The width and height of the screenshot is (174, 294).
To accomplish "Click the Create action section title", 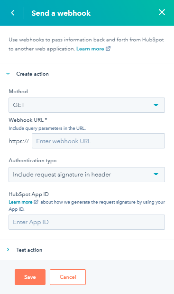I will [x=33, y=74].
